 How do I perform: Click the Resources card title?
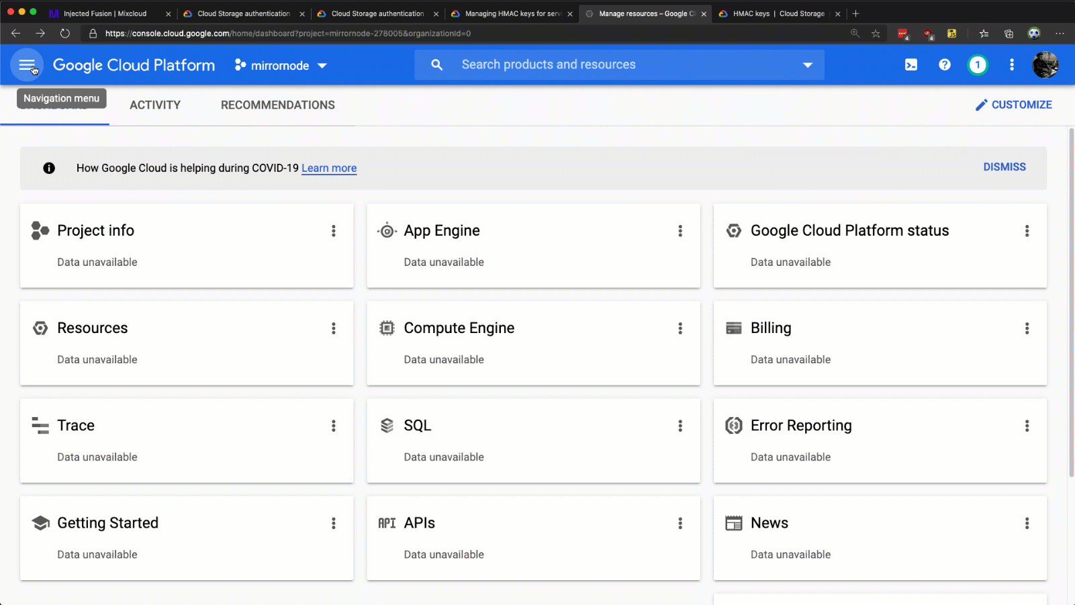[x=93, y=328]
